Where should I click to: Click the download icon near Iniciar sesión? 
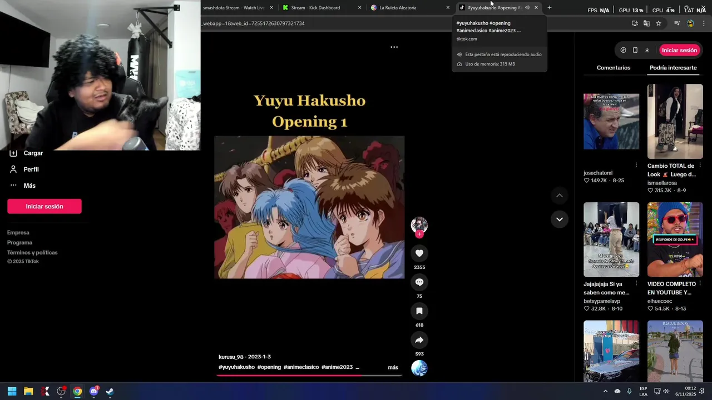[647, 50]
